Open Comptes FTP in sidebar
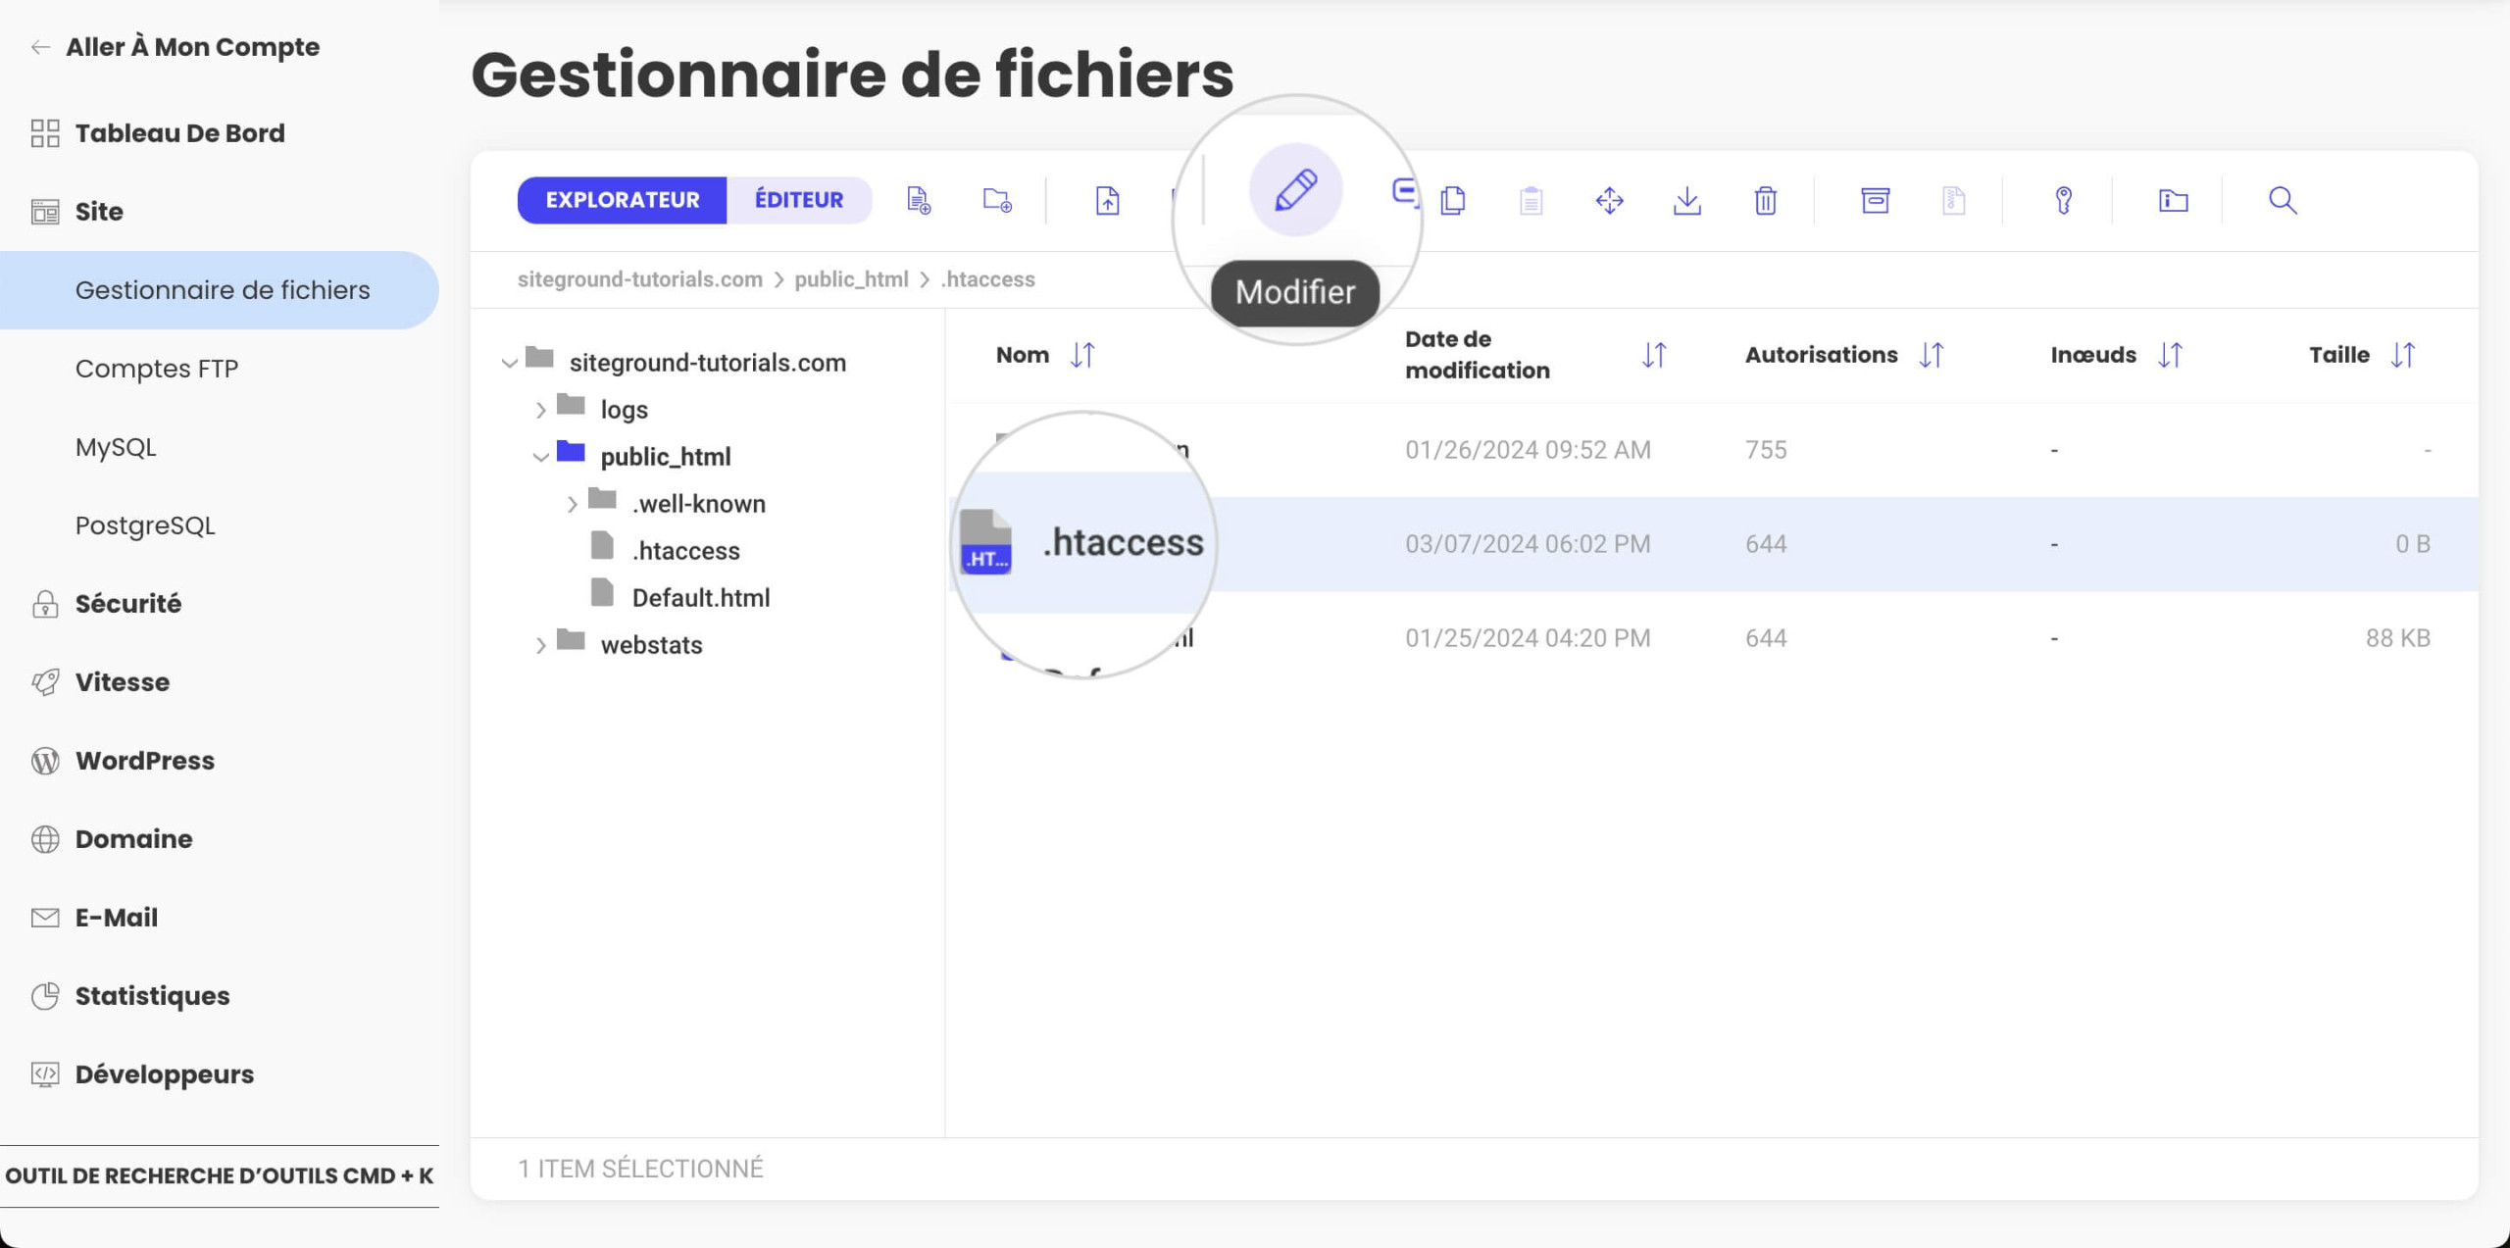Screen dimensions: 2510x1248 (157, 369)
